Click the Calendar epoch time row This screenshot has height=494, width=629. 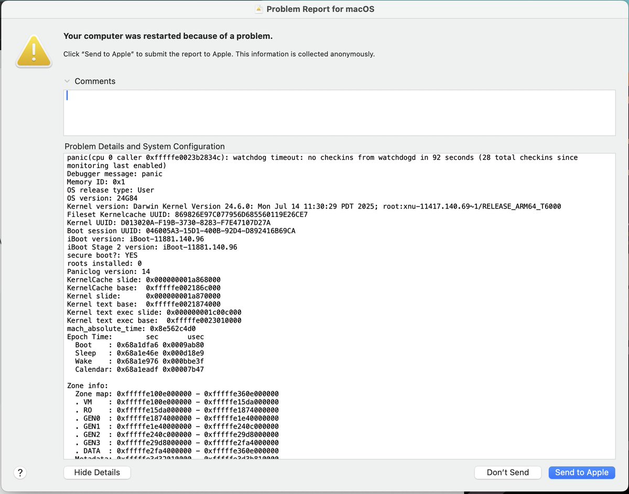[139, 369]
